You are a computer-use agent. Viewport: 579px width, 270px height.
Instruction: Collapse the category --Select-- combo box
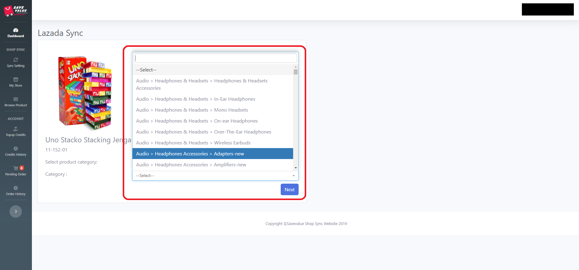click(215, 176)
